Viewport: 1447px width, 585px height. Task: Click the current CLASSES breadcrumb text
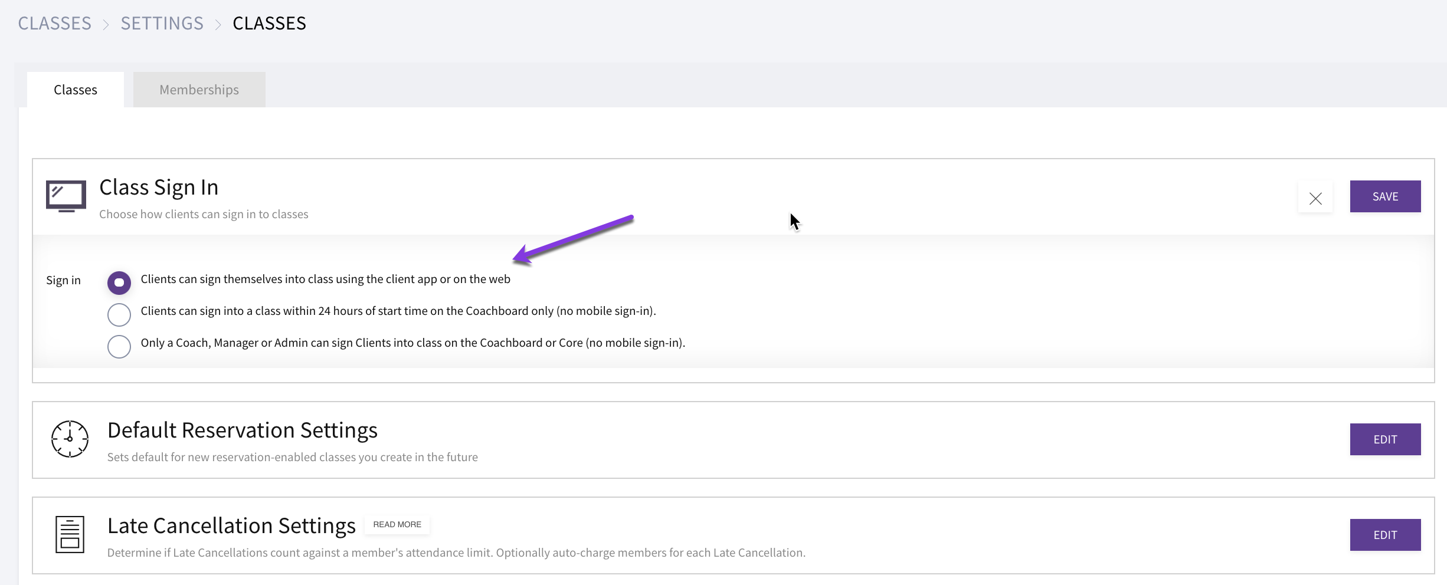(269, 23)
